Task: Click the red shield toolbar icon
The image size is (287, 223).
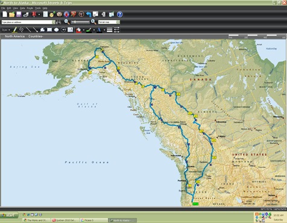Action: pyautogui.click(x=74, y=15)
